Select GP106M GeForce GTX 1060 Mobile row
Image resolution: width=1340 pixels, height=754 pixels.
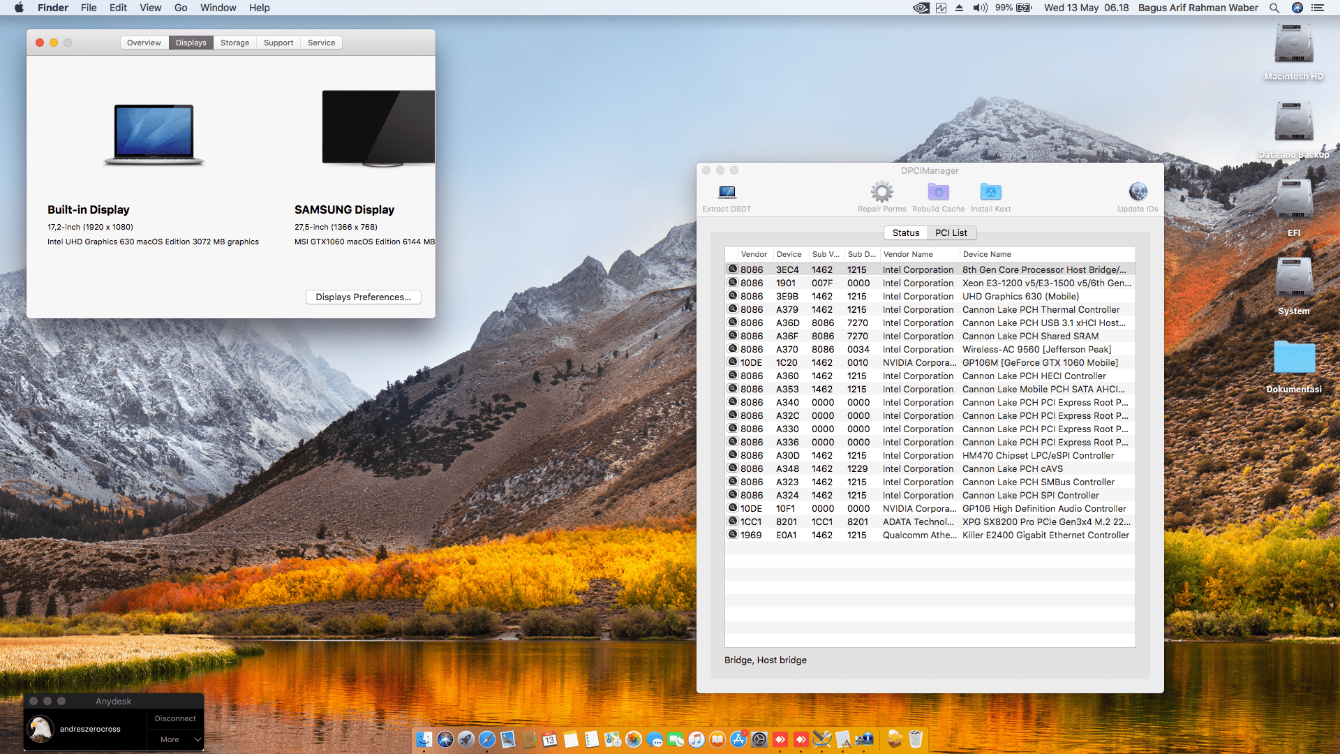[930, 362]
